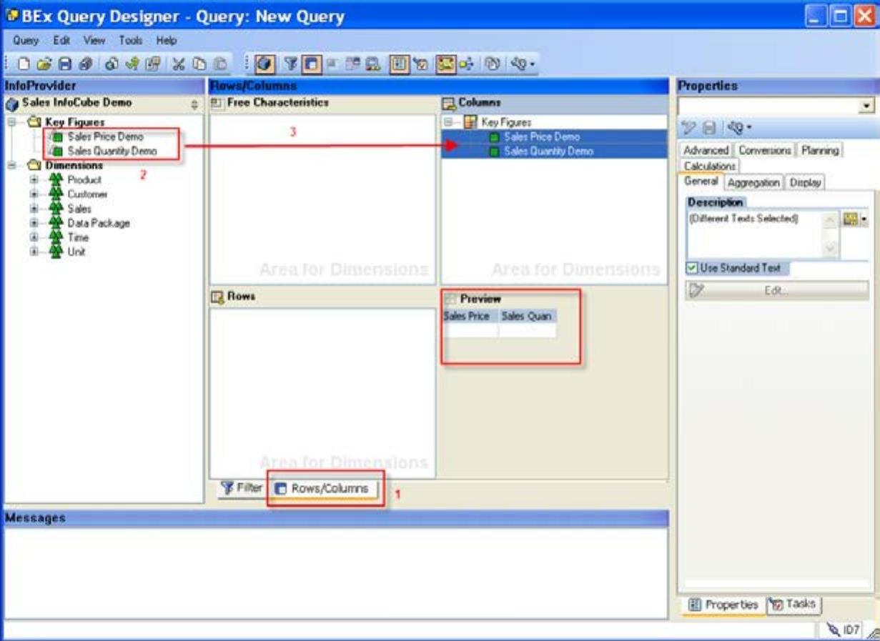Switch to the Filter tab
This screenshot has height=641, width=880.
(242, 488)
